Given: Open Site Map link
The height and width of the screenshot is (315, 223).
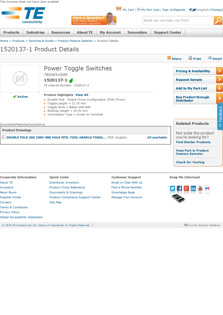Looking at the screenshot, I should coord(56,202).
